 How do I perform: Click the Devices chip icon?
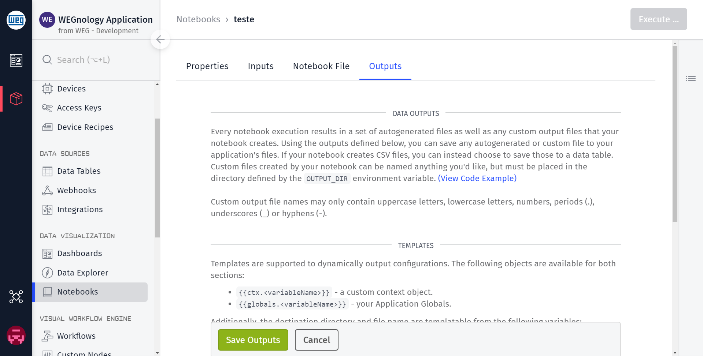(47, 89)
